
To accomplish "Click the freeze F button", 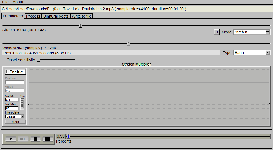I will click(23, 139).
